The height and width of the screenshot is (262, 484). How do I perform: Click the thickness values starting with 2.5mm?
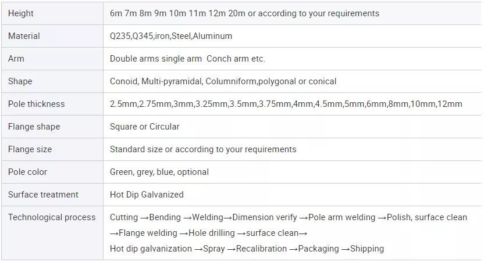[286, 104]
